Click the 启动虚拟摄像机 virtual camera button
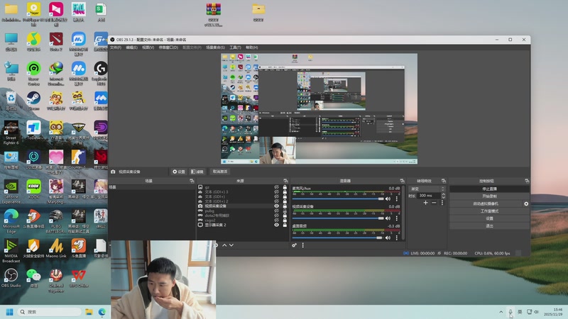The width and height of the screenshot is (568, 319). pos(486,203)
